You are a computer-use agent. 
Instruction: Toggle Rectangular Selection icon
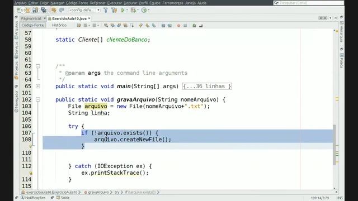click(132, 26)
